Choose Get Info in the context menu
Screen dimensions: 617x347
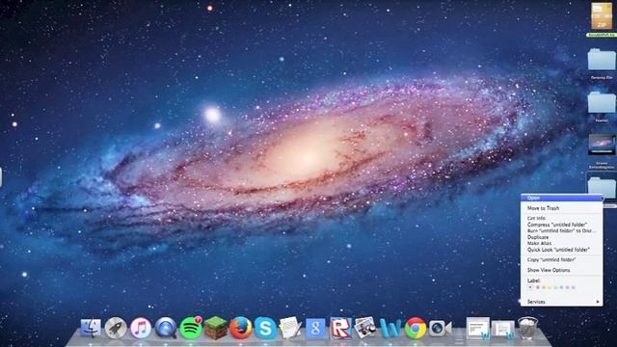coord(561,218)
